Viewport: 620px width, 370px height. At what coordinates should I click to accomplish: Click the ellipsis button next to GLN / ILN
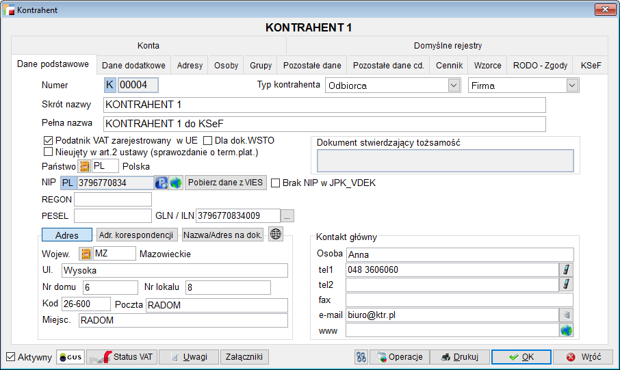(287, 216)
